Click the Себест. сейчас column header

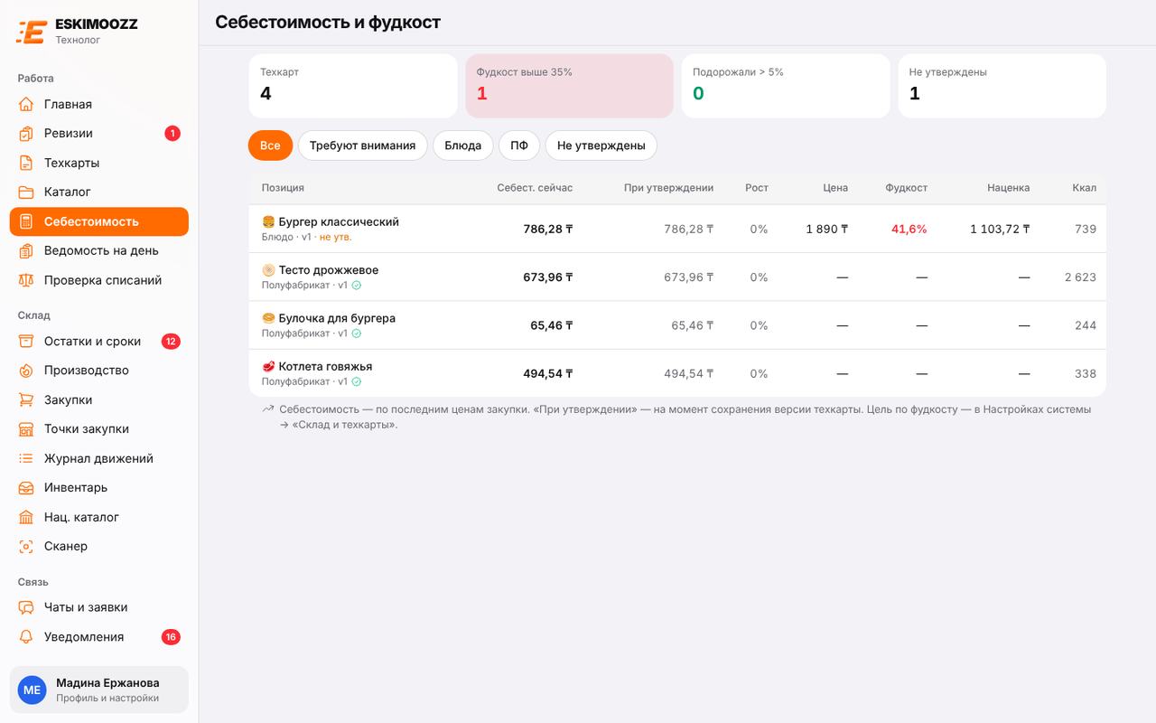pyautogui.click(x=535, y=188)
